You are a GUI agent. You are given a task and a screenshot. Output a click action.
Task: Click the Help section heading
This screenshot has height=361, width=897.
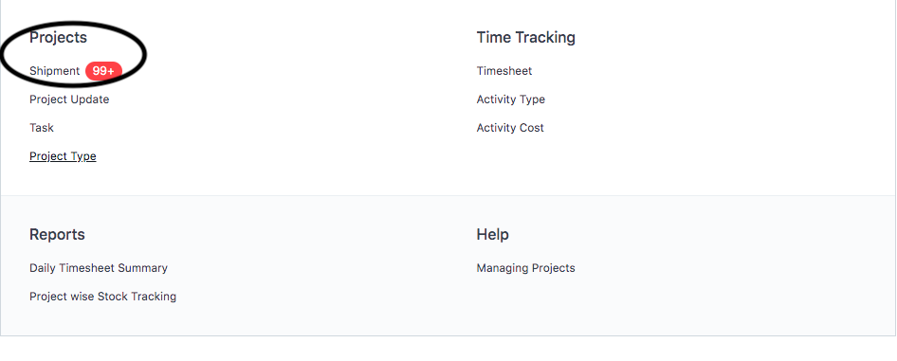pyautogui.click(x=492, y=235)
